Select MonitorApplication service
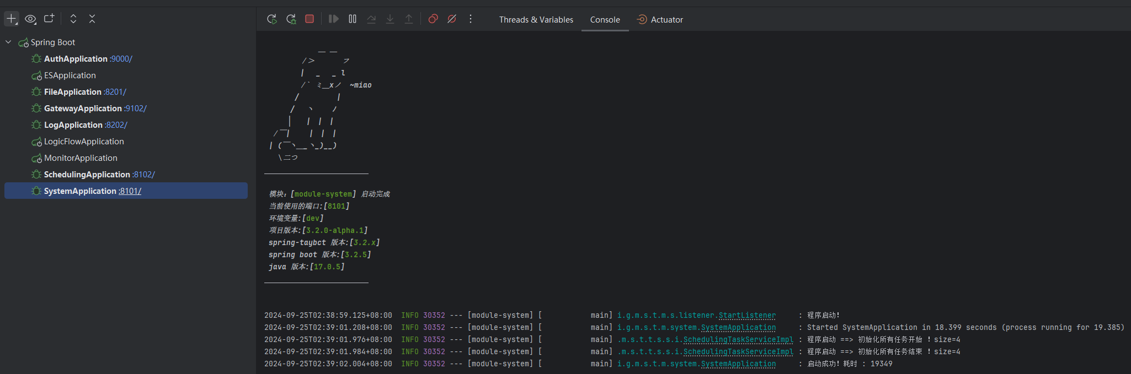Image resolution: width=1131 pixels, height=374 pixels. pyautogui.click(x=81, y=158)
